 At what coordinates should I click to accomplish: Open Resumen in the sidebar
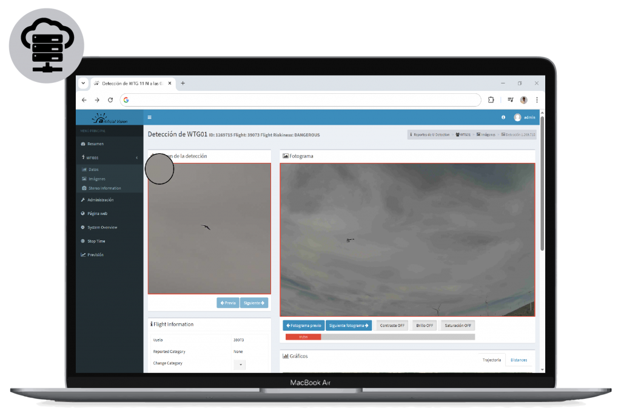pyautogui.click(x=95, y=144)
